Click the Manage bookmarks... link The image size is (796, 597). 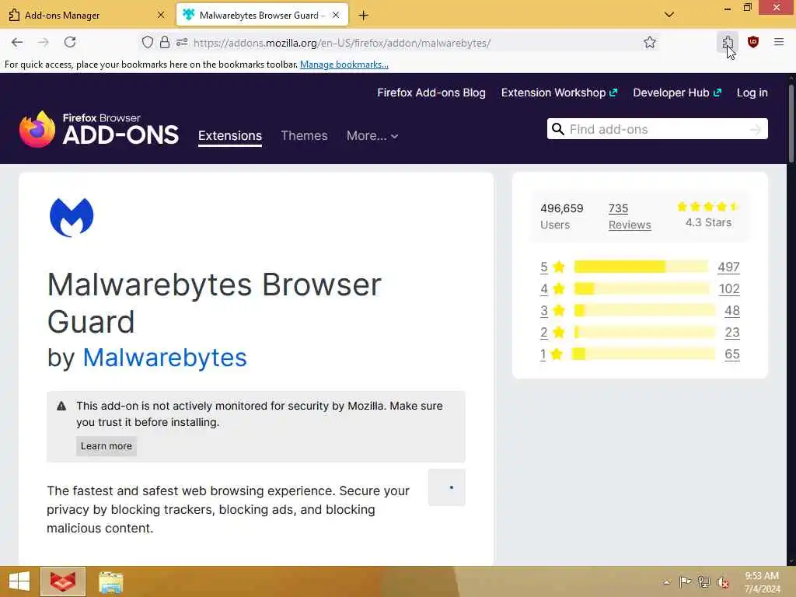pyautogui.click(x=344, y=65)
